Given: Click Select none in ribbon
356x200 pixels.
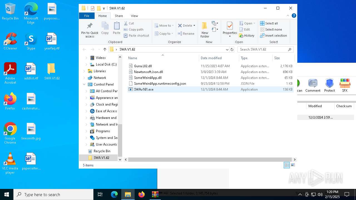Looking at the screenshot, I should (x=271, y=29).
